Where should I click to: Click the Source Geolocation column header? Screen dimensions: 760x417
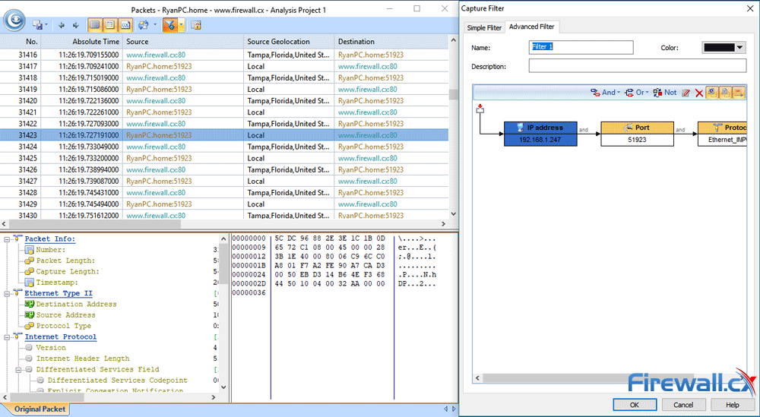[x=289, y=42]
